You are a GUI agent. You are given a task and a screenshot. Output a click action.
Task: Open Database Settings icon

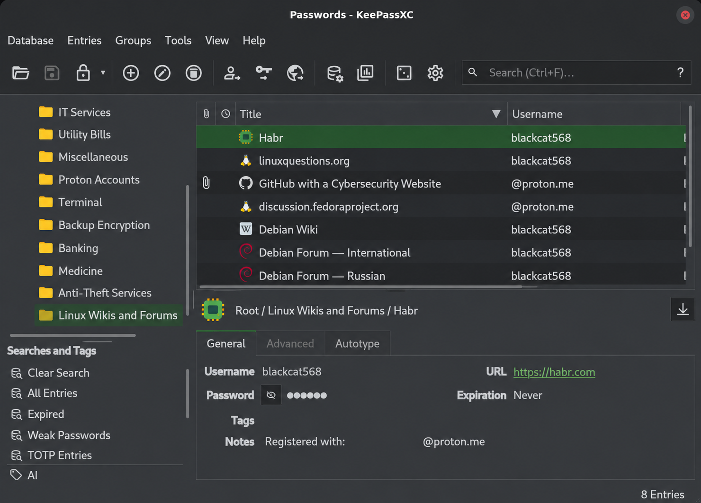pyautogui.click(x=334, y=73)
